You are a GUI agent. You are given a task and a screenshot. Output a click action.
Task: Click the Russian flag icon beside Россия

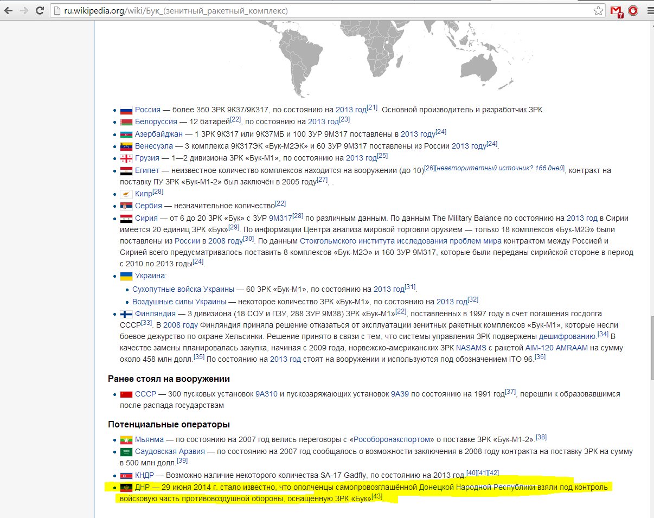pos(126,110)
